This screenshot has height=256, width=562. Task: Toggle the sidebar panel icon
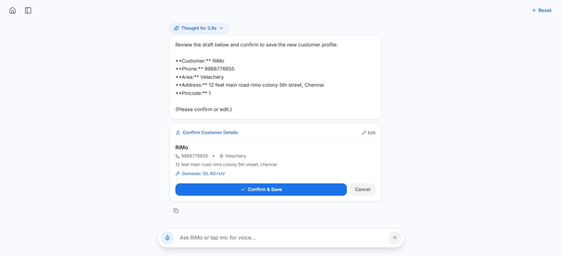click(28, 10)
